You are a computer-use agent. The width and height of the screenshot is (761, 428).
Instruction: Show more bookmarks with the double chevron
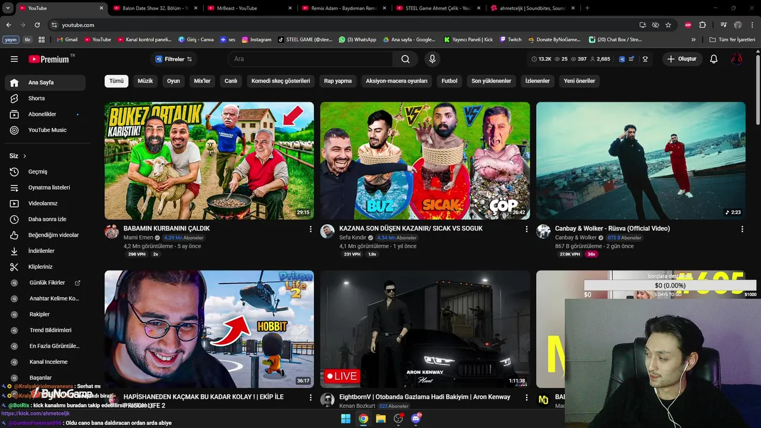point(693,39)
